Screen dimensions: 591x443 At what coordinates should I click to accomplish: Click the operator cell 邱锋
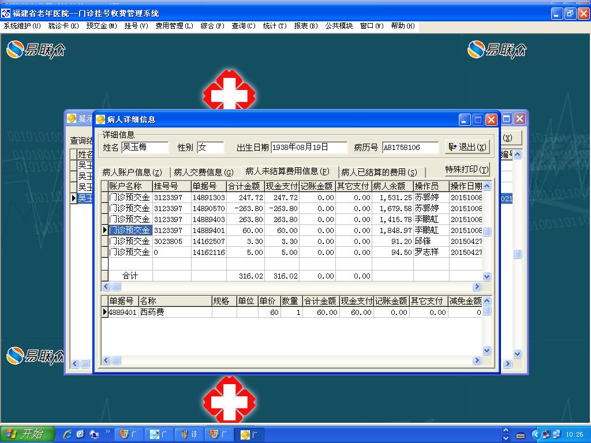[431, 241]
